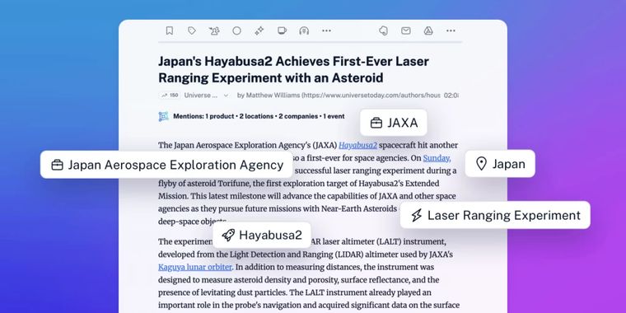
Task: Open the 'Universe ...' source name
Action: point(201,96)
